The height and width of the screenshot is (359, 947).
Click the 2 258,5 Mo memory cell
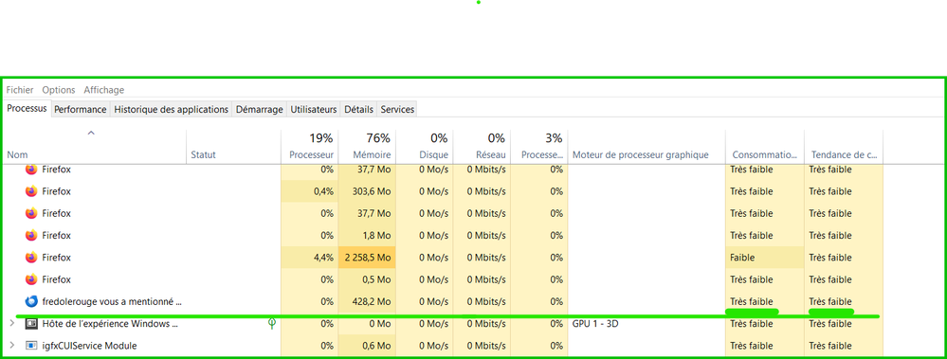[367, 258]
